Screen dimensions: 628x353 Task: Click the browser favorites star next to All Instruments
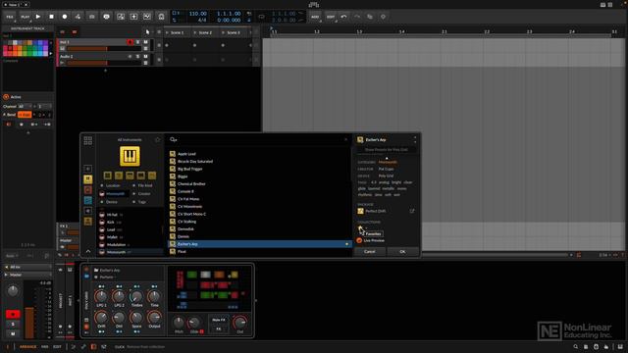pos(157,139)
